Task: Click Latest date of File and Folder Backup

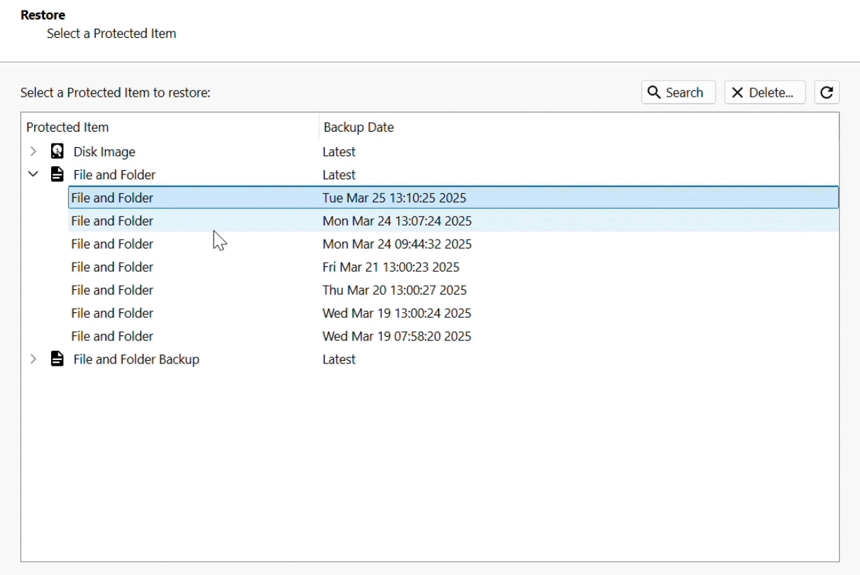Action: [x=339, y=359]
